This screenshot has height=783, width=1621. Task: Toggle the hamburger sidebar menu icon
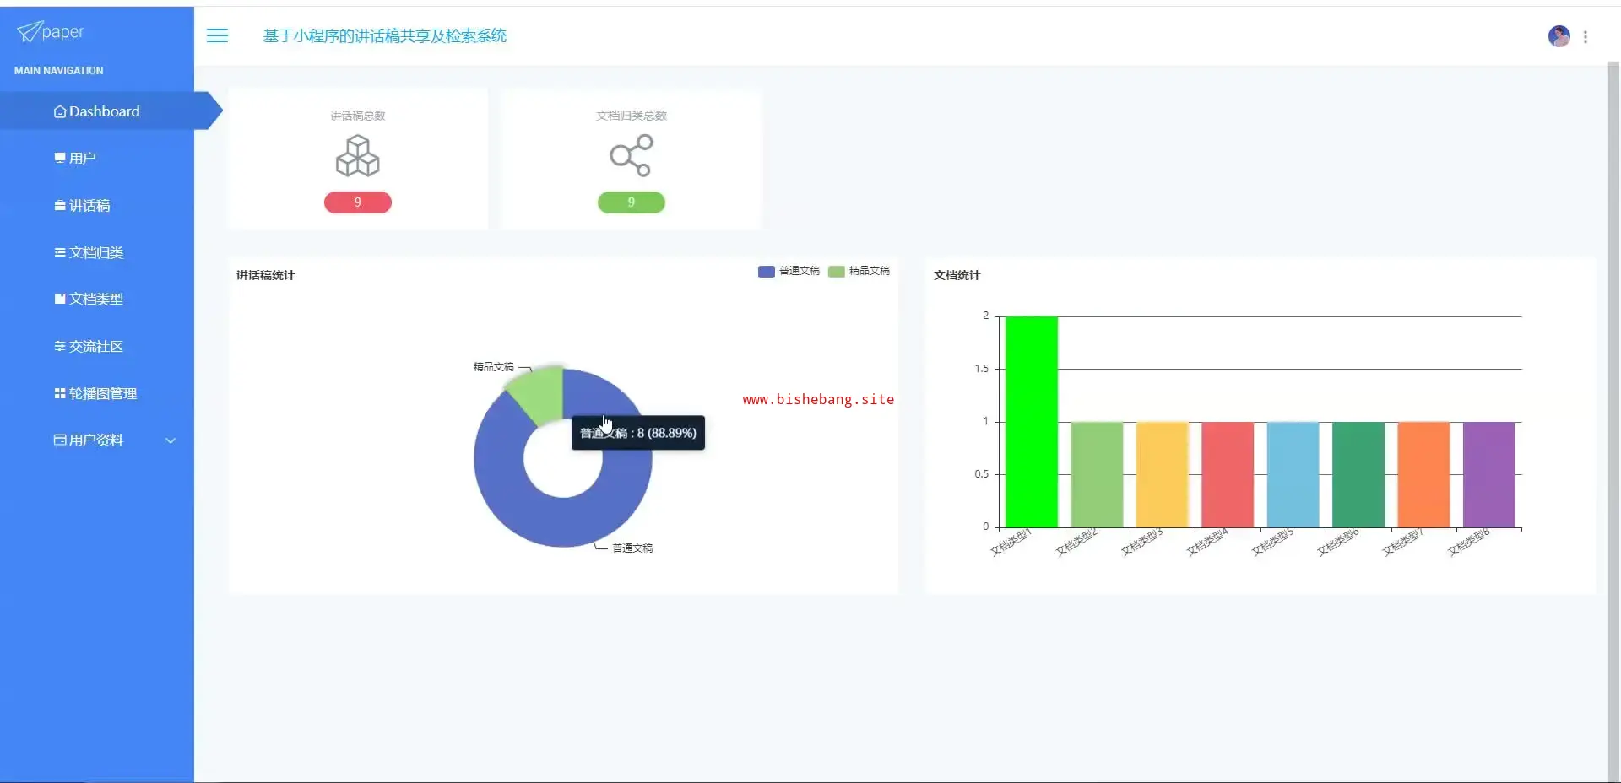pyautogui.click(x=217, y=35)
